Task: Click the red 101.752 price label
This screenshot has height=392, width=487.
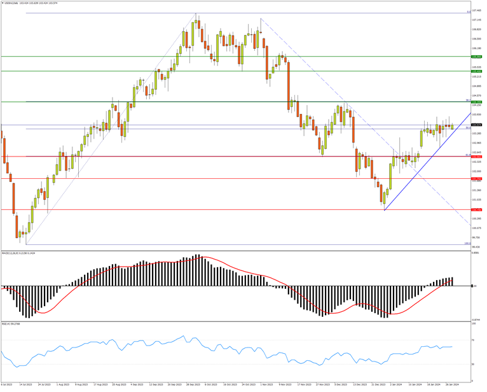Action: point(476,179)
